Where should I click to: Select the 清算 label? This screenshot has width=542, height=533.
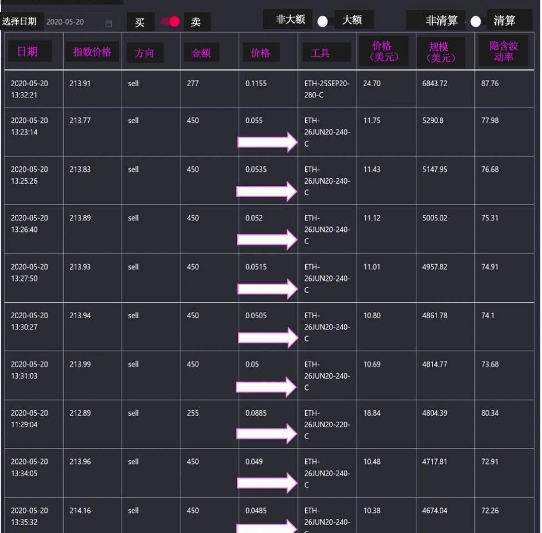[x=505, y=21]
